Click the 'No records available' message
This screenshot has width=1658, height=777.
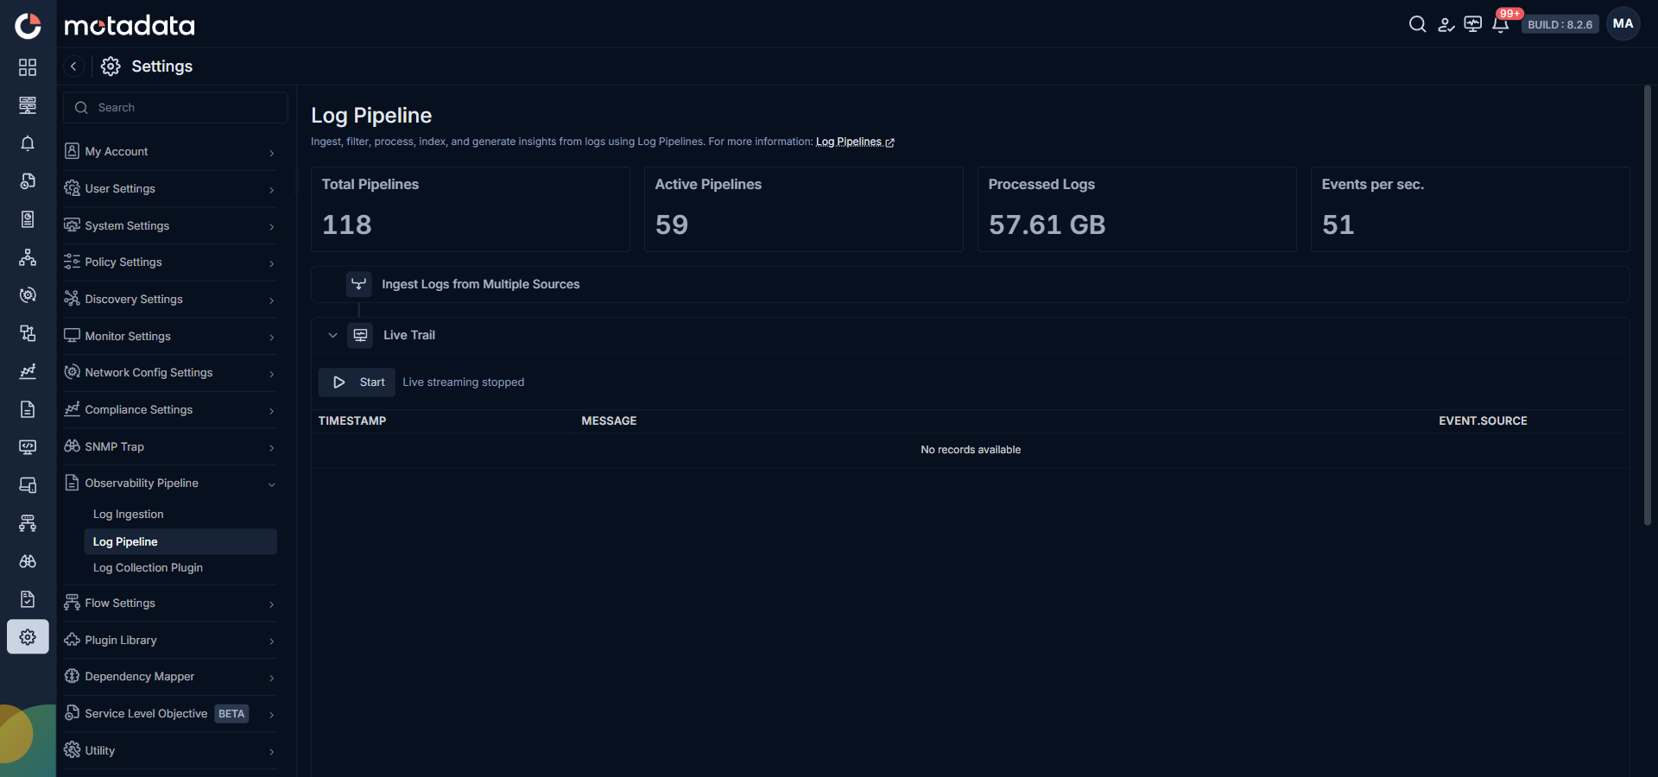971,450
